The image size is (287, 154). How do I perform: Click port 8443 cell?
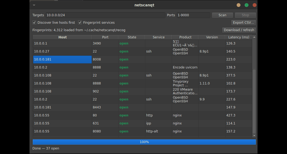(105, 107)
